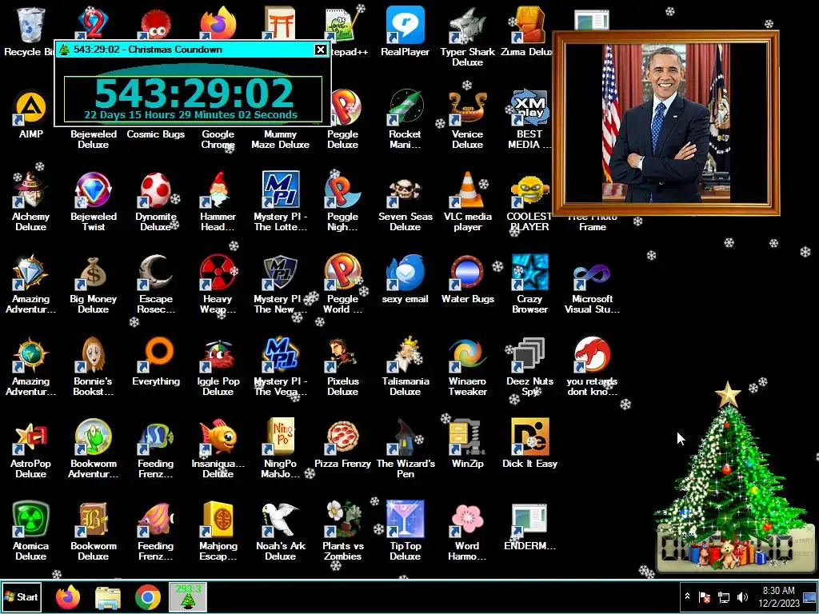Launch RealPlayer from the desktop
This screenshot has height=614, width=819.
[405, 31]
